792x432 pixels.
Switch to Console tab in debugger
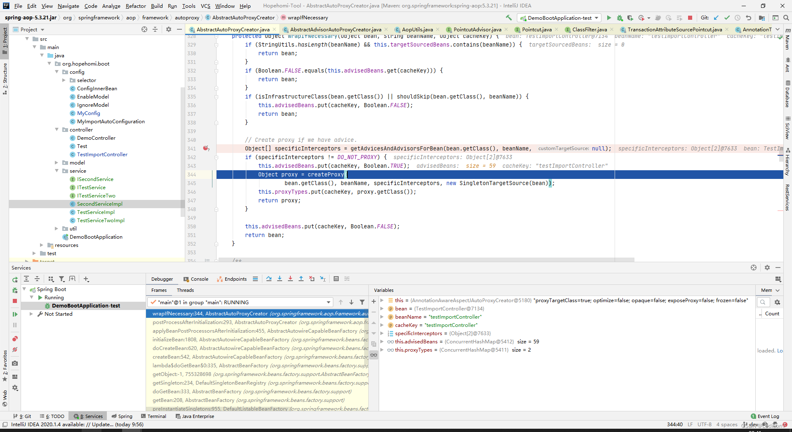(x=196, y=279)
